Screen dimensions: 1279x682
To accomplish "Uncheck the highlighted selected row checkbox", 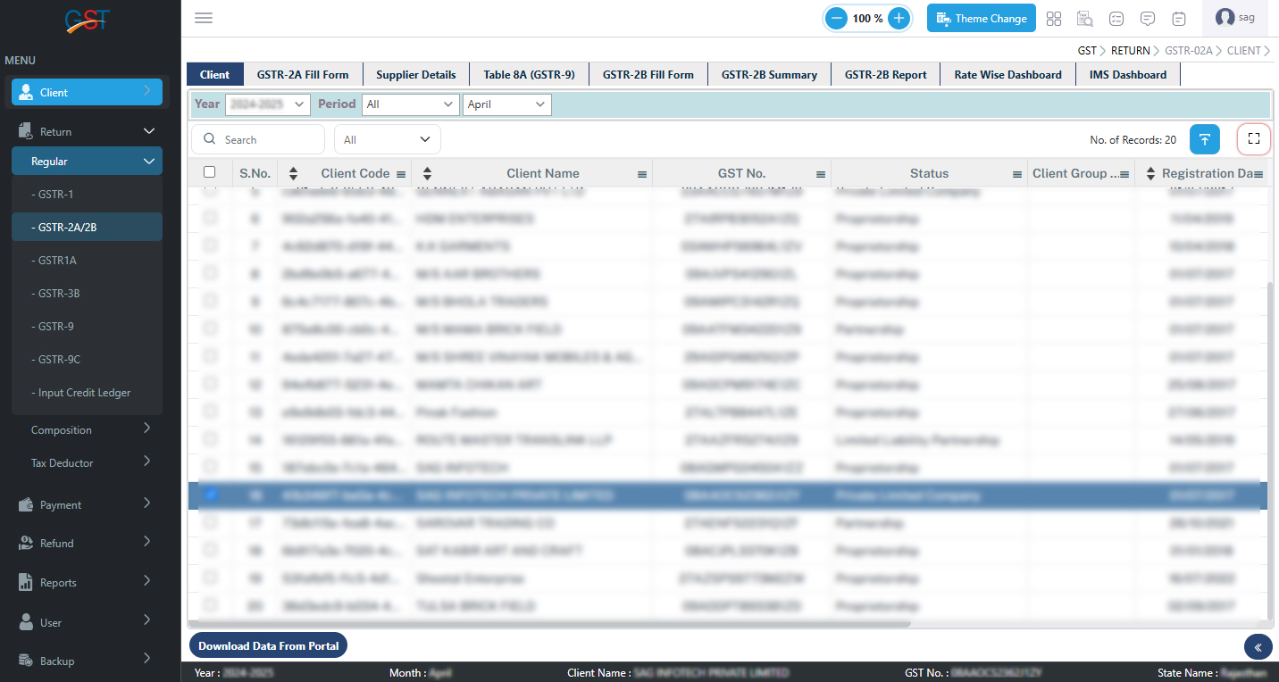I will click(210, 495).
